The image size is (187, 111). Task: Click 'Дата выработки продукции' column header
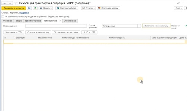[x=164, y=38]
